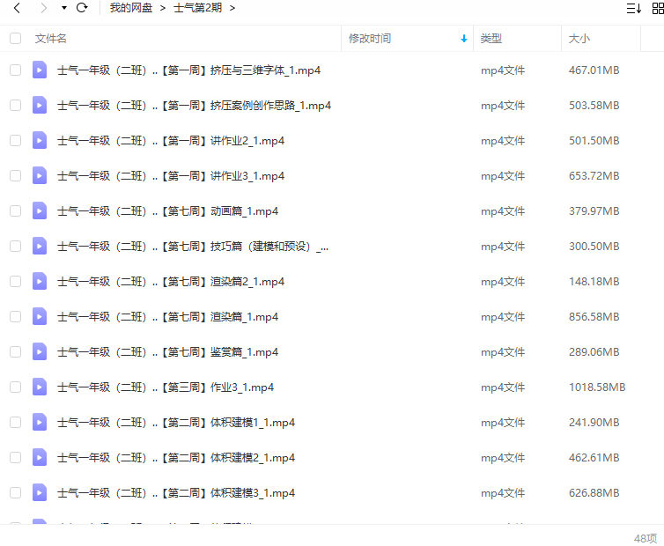Viewport: 664px width, 546px height.
Task: Sort files by 大小 column header
Action: coord(579,39)
